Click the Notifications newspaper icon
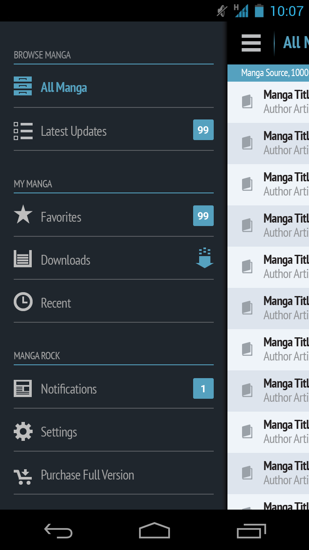The image size is (309, 550). [23, 388]
